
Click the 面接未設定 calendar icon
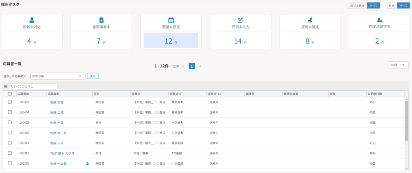pyautogui.click(x=171, y=20)
